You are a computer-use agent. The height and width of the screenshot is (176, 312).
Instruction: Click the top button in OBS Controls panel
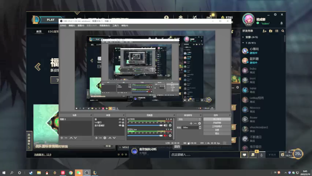point(217,119)
